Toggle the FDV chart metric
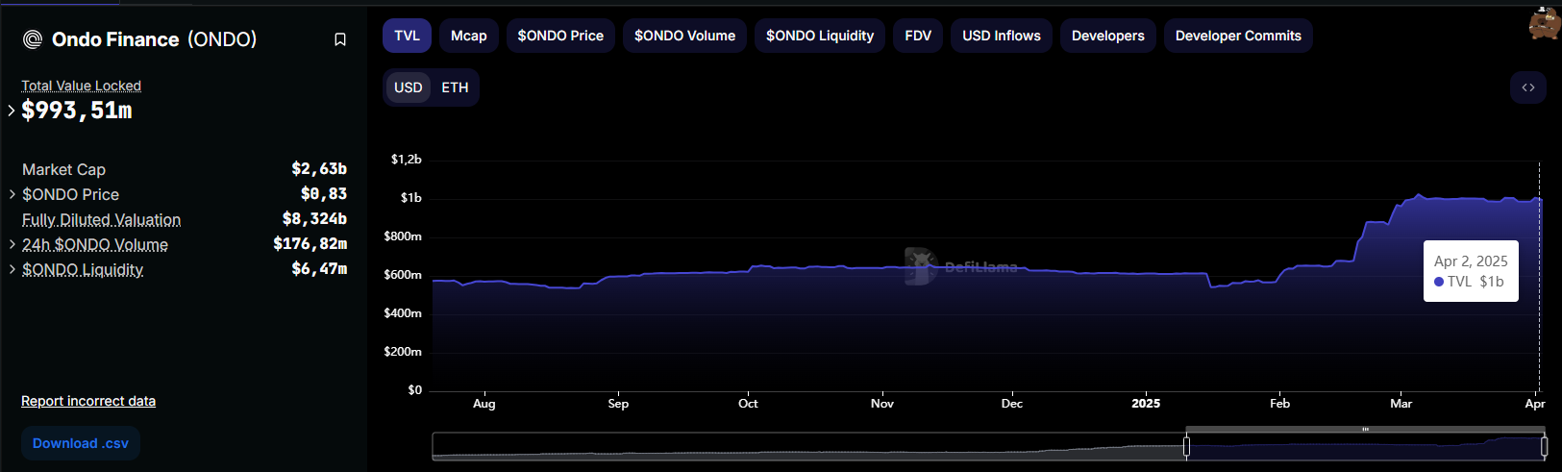Image resolution: width=1562 pixels, height=472 pixels. (x=918, y=36)
